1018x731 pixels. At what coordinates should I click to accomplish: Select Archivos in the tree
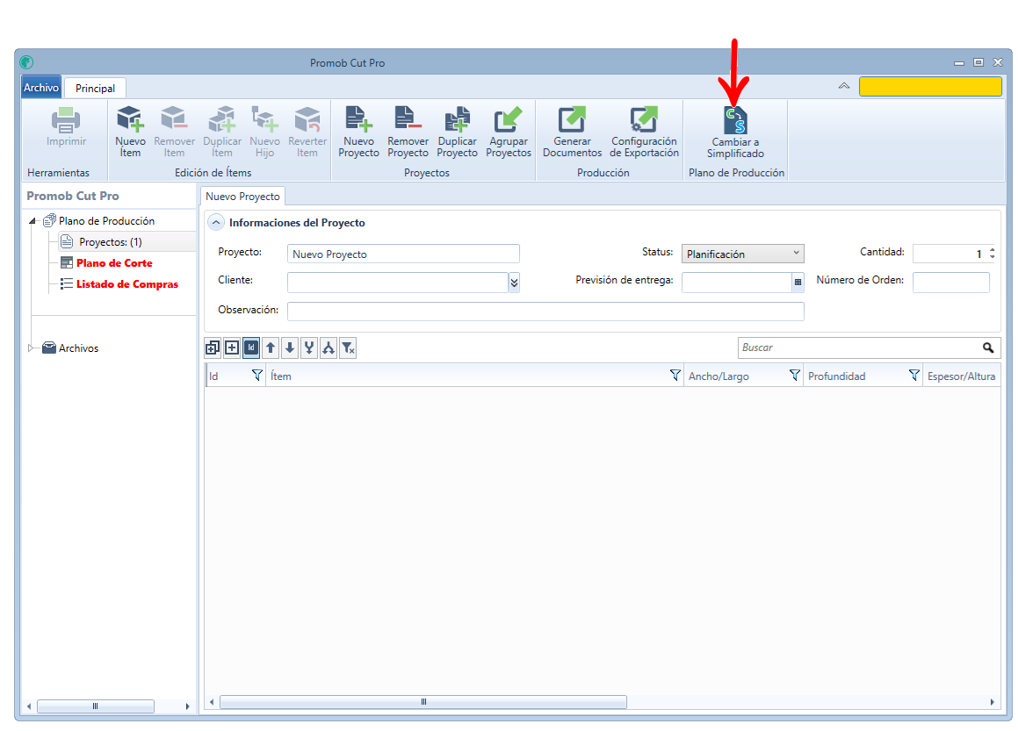coord(78,348)
